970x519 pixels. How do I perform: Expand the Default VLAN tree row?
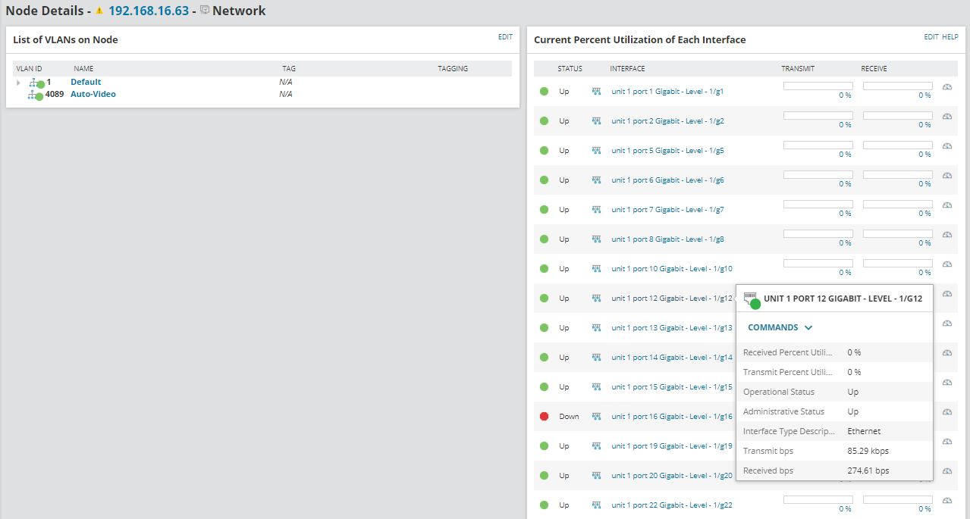point(18,83)
